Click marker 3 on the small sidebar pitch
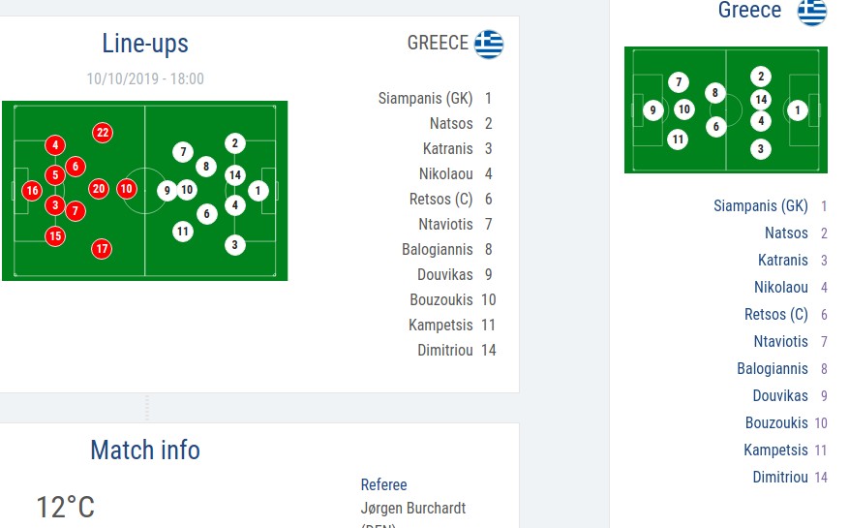Viewport: 849px width, 528px height. click(761, 149)
